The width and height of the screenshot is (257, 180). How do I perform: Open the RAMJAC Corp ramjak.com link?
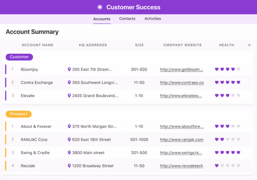coord(181,140)
